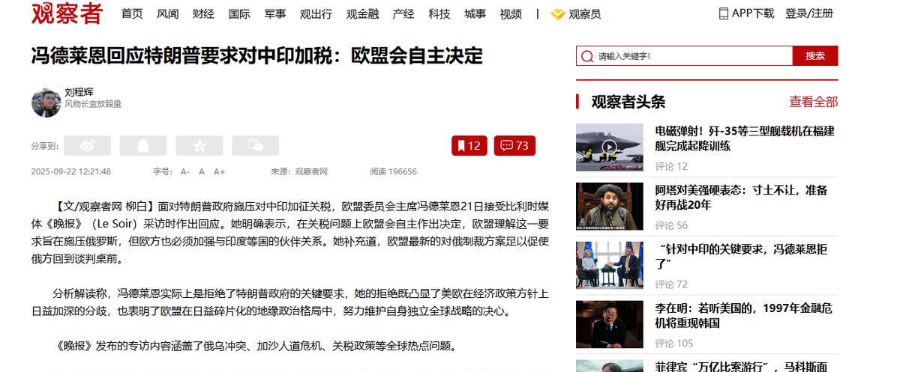Share article via WeChat icon
Viewport: 900px width, 372px height.
[x=255, y=146]
